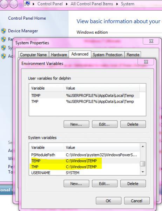Click New under User variables
The image size is (162, 211).
point(76,124)
